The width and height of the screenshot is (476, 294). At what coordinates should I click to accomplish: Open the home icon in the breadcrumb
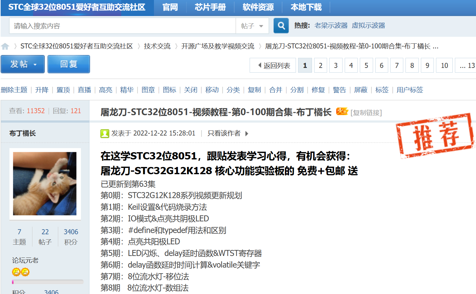point(5,47)
